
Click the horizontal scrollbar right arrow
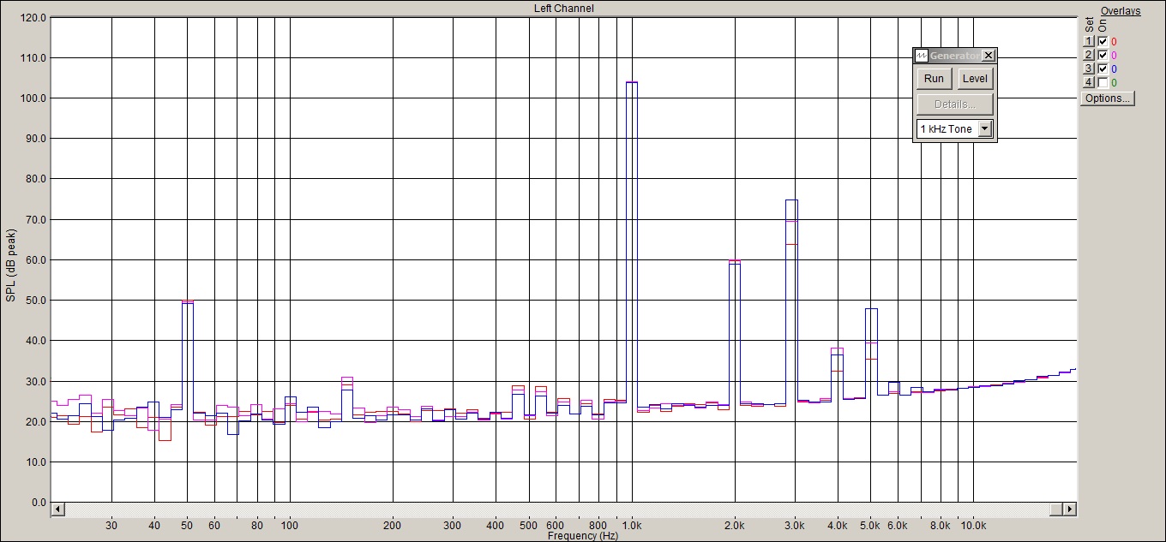(1070, 509)
